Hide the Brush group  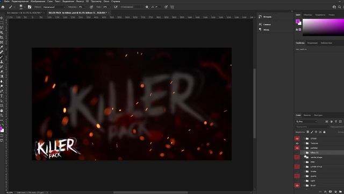297,185
